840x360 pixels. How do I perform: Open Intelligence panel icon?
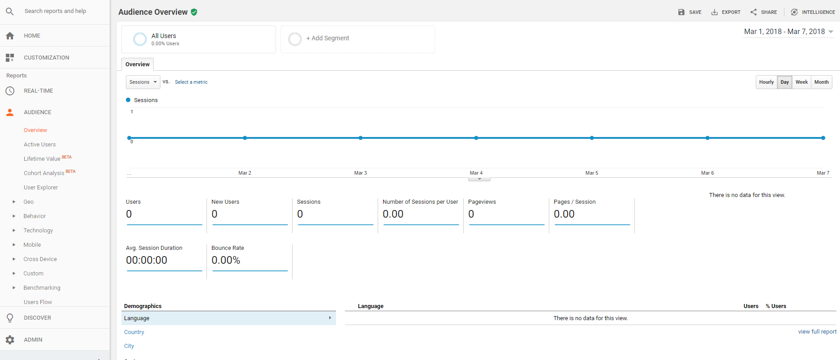(x=794, y=12)
